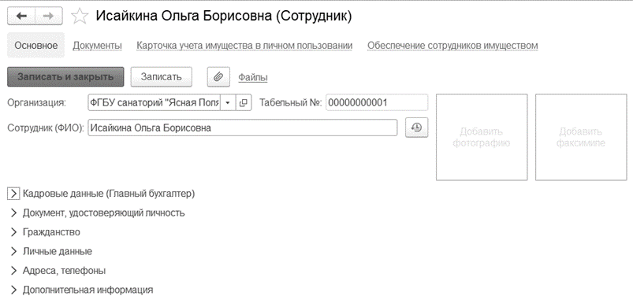Expand the Гражданство section

point(44,232)
